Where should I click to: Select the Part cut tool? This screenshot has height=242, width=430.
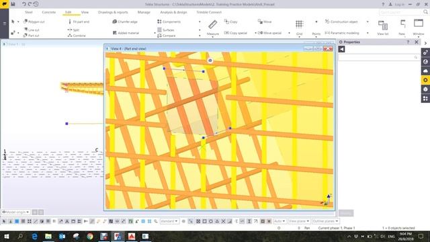click(32, 36)
